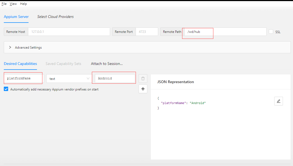
Task: Open the Help menu
Action: click(x=24, y=4)
